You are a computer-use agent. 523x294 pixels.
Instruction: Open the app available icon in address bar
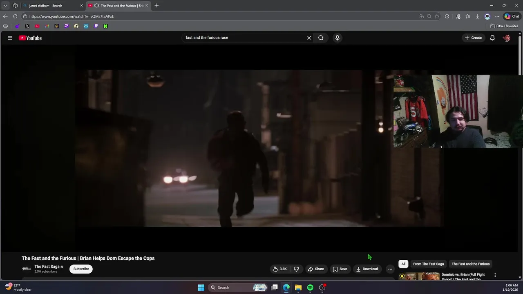(x=421, y=16)
